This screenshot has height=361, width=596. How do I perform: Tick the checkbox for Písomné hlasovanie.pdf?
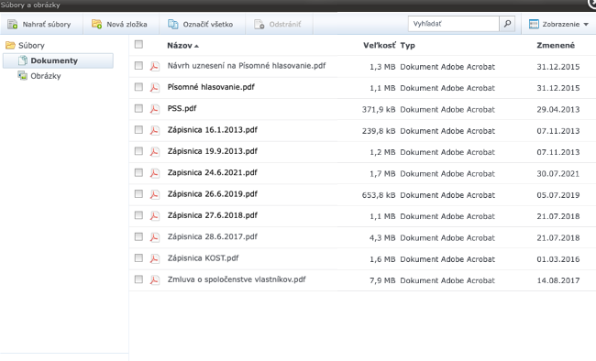(x=138, y=87)
